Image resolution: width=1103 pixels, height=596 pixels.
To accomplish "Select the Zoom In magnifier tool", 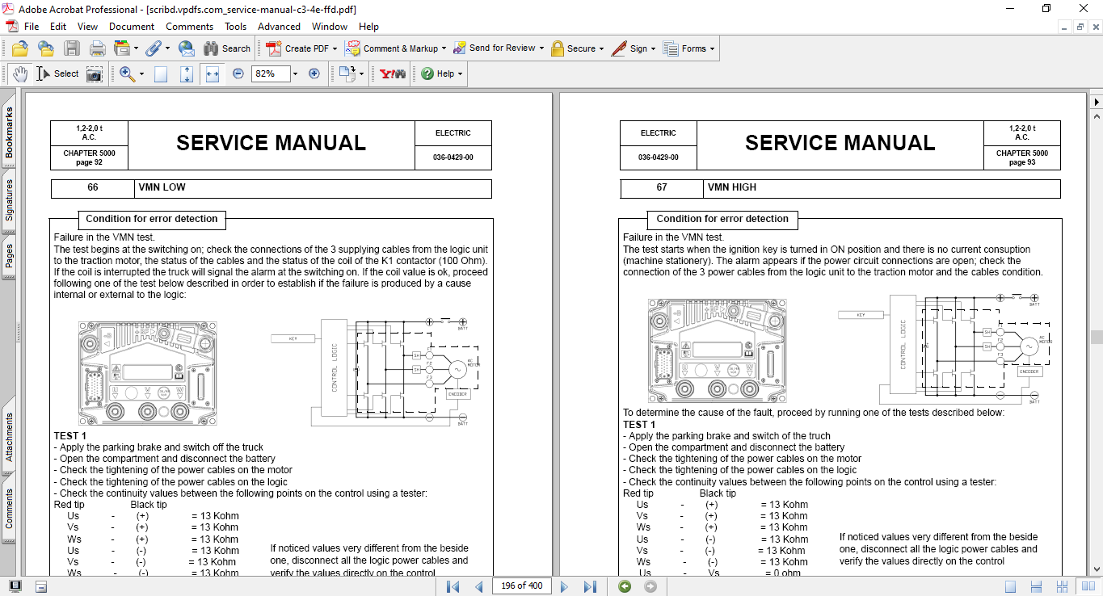I will (x=127, y=73).
